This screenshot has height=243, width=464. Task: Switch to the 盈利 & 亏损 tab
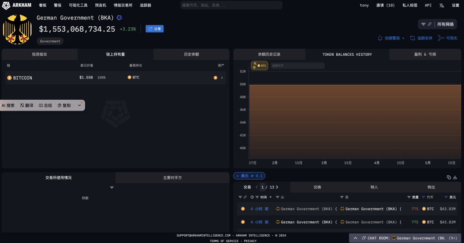click(425, 54)
